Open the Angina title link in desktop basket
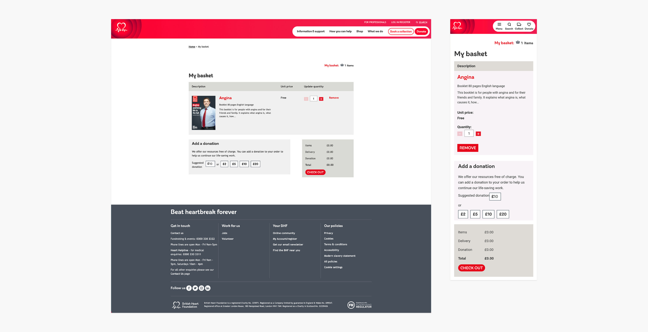648x332 pixels. 225,98
